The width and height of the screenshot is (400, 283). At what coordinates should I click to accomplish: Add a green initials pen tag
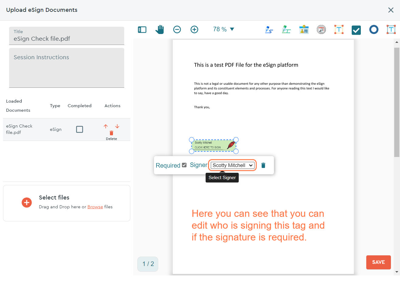pos(286,29)
